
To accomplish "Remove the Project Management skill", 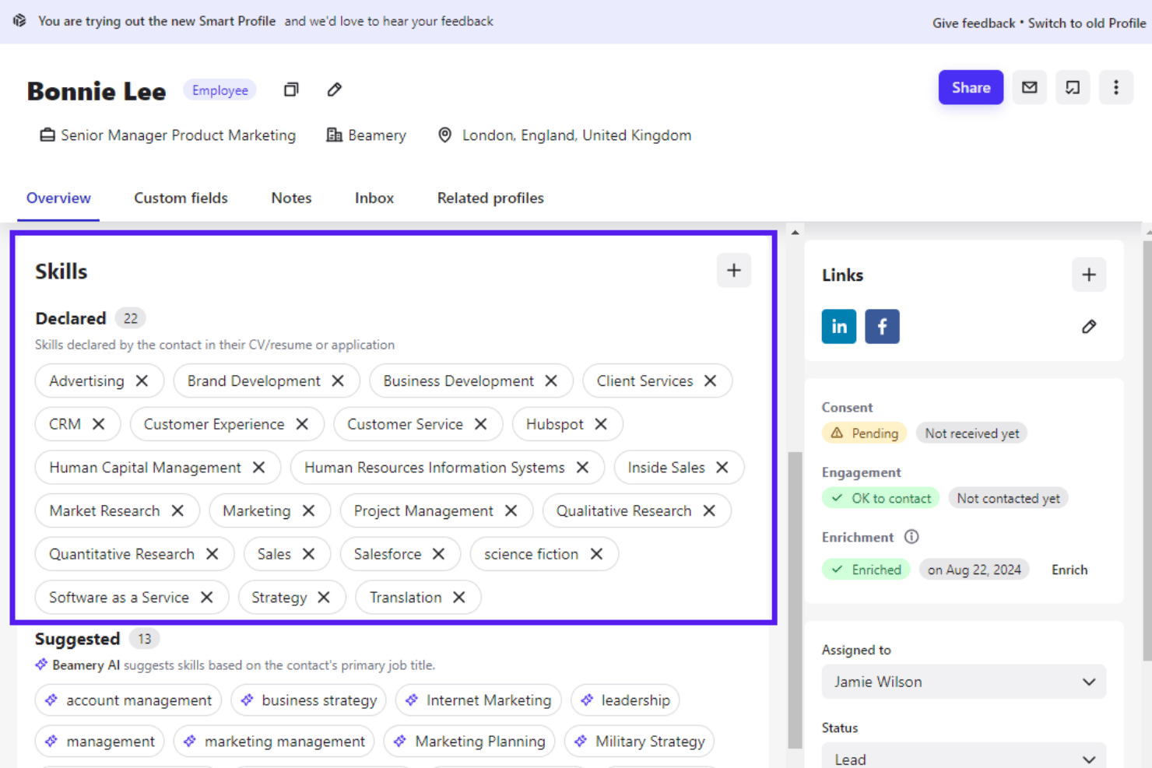I will 511,510.
